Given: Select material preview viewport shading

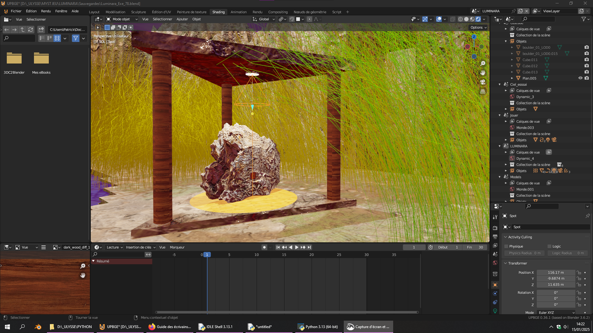Looking at the screenshot, I should click(472, 19).
